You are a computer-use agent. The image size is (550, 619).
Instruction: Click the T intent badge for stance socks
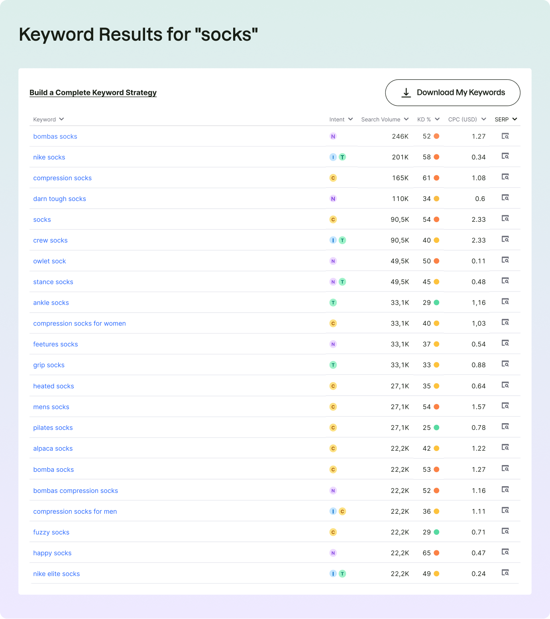pyautogui.click(x=342, y=282)
